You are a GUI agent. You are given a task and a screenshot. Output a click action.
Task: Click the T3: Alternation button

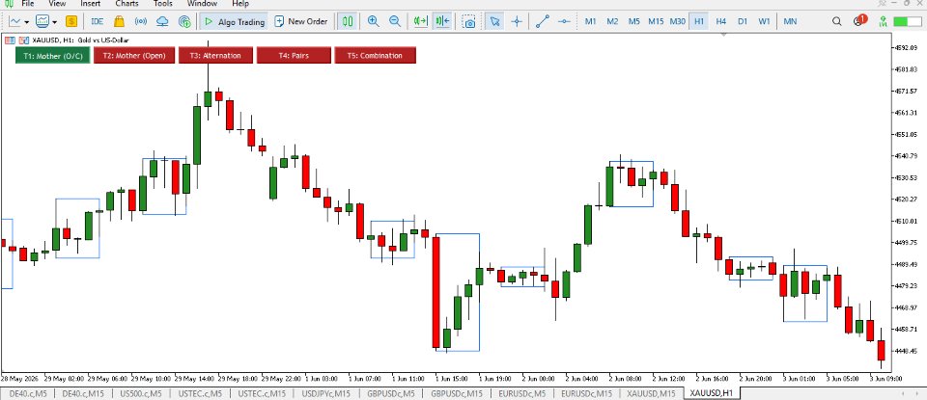215,56
